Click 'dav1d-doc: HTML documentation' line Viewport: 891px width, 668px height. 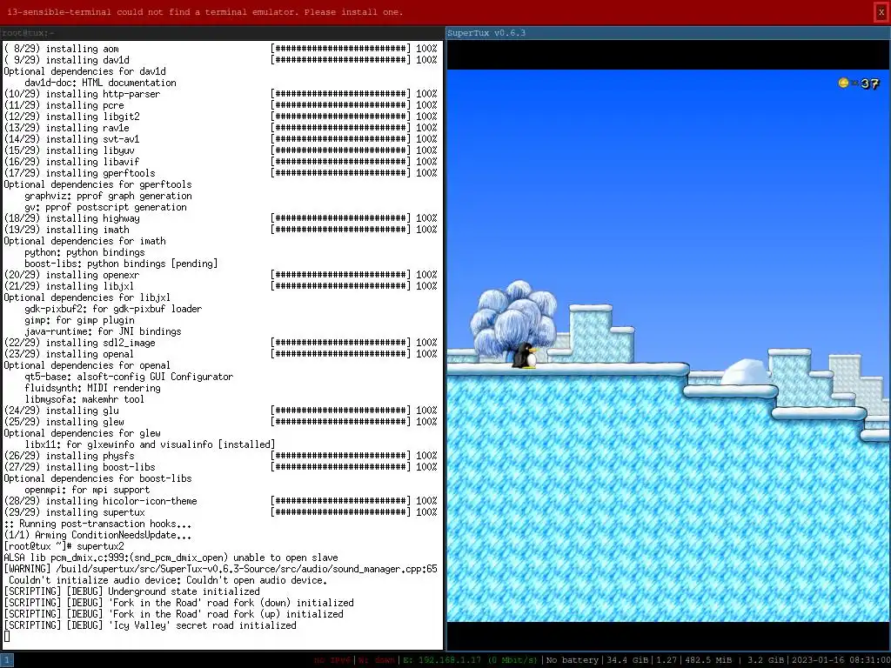coord(101,83)
